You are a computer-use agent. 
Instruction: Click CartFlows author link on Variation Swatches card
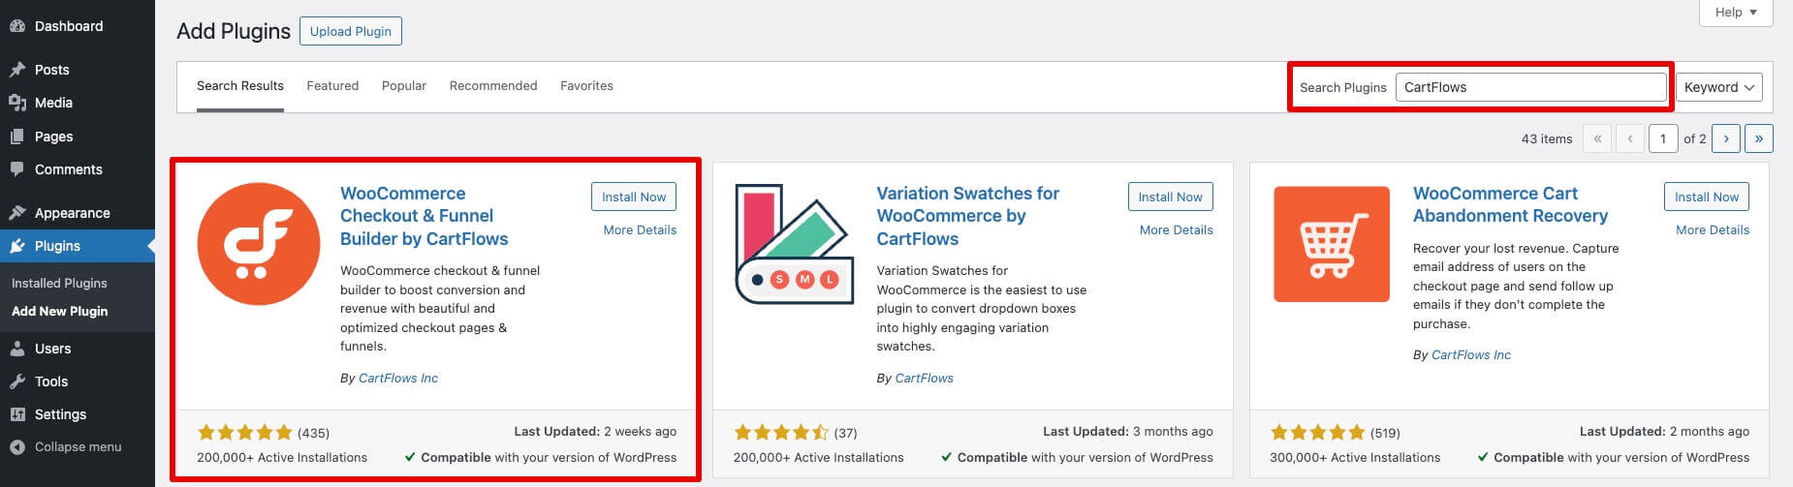[x=925, y=379]
